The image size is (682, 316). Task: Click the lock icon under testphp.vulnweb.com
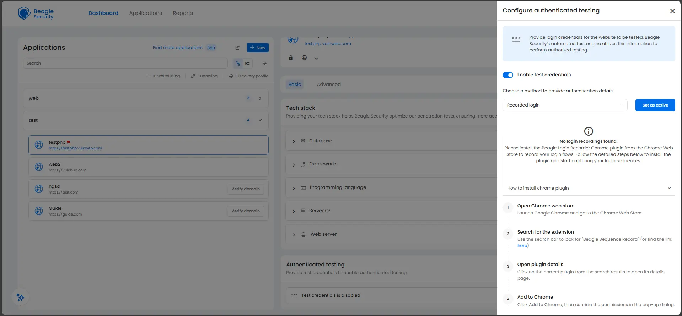pos(291,58)
